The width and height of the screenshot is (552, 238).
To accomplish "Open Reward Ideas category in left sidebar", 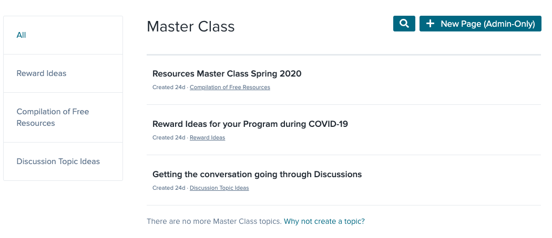I will pyautogui.click(x=42, y=73).
